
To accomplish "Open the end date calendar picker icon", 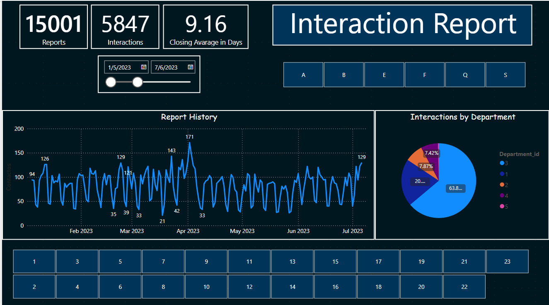I will (x=191, y=67).
